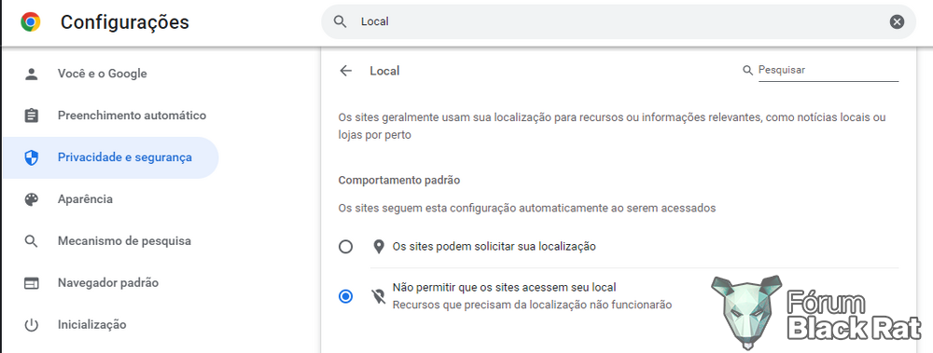
Task: Click the location pin icon
Action: pyautogui.click(x=378, y=246)
